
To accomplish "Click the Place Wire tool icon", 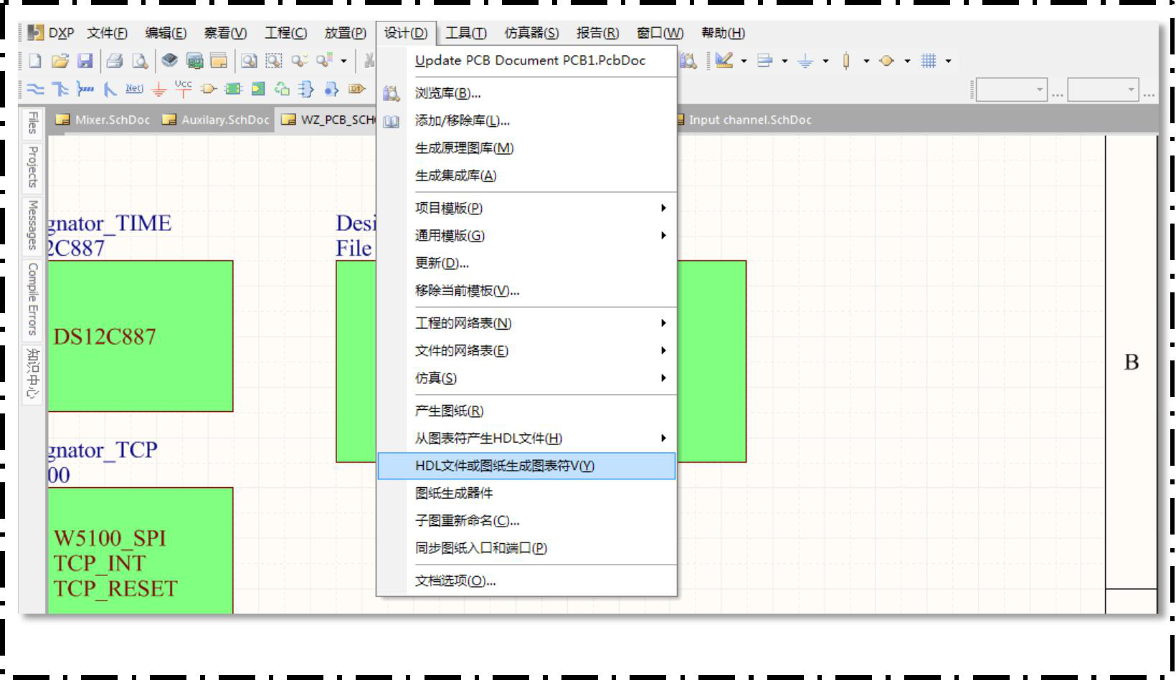I will (34, 89).
